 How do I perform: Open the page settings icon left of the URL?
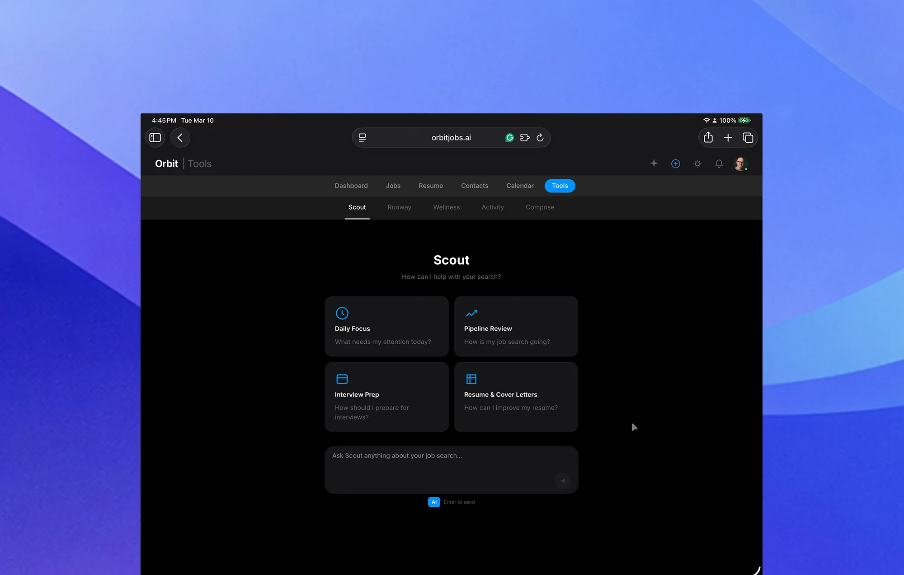[362, 137]
